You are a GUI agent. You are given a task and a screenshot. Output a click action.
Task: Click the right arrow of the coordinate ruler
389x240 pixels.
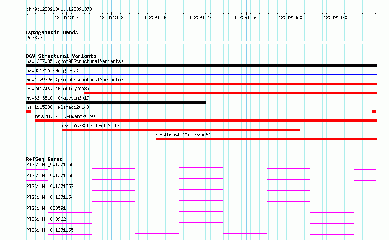coord(375,14)
